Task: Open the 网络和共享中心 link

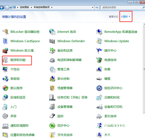Action: click(x=115, y=126)
